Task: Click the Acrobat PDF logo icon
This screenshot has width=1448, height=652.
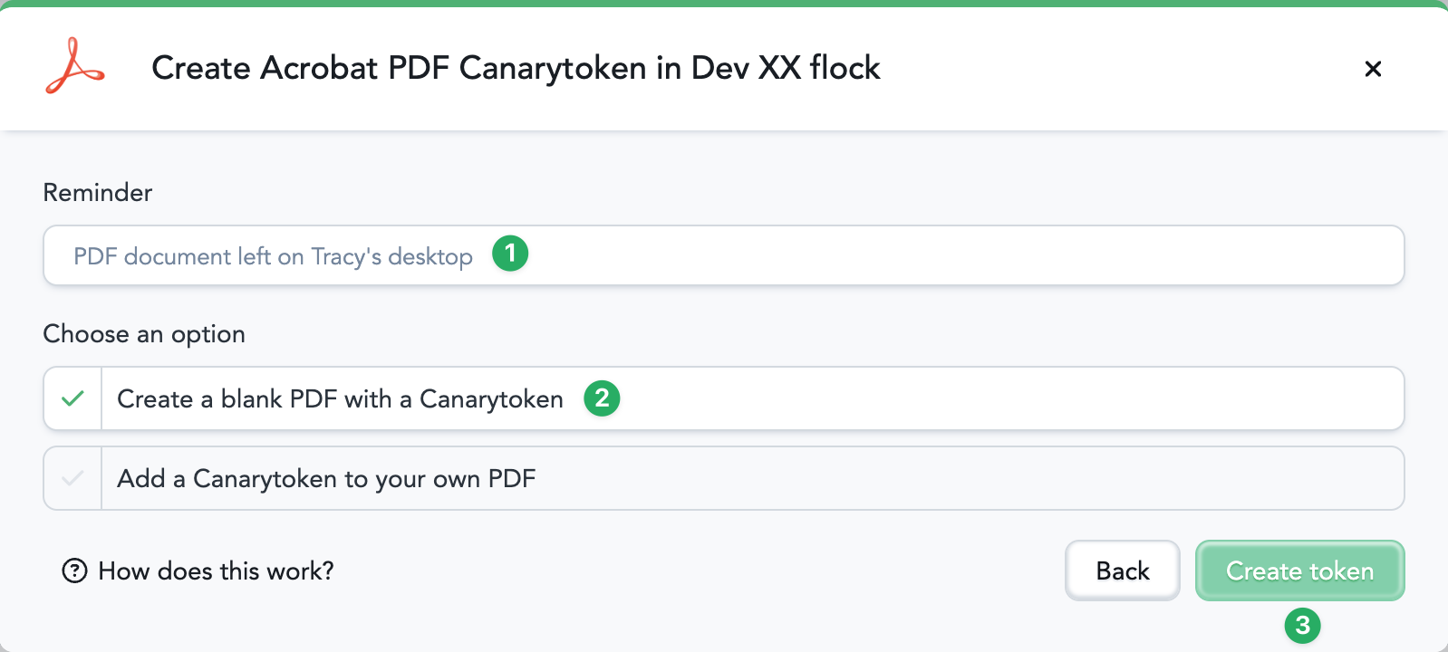Action: click(x=75, y=66)
